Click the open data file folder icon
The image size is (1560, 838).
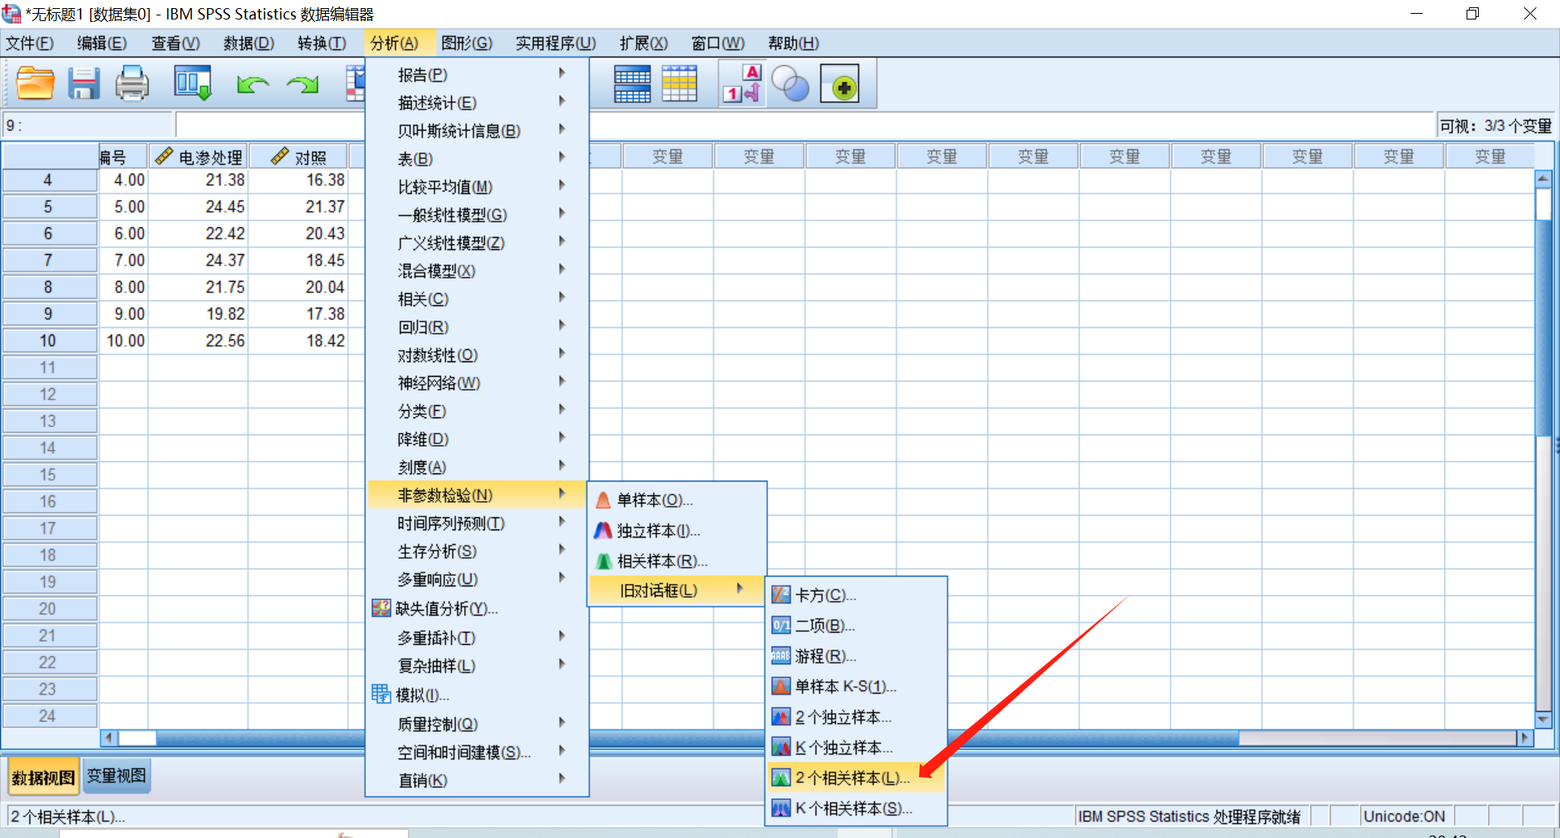tap(35, 84)
